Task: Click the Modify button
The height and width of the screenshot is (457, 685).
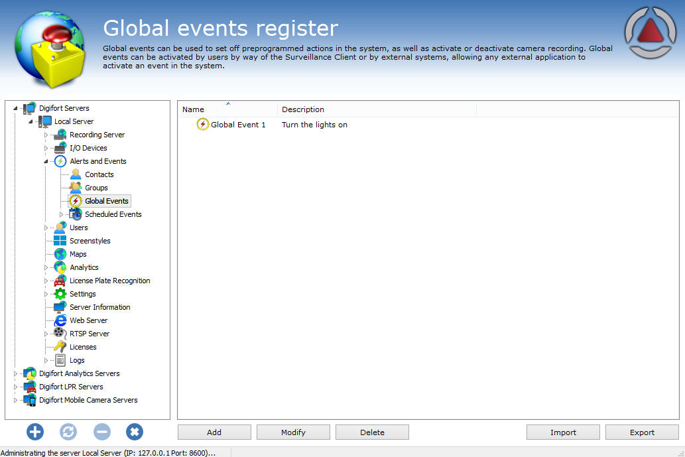Action: 293,432
